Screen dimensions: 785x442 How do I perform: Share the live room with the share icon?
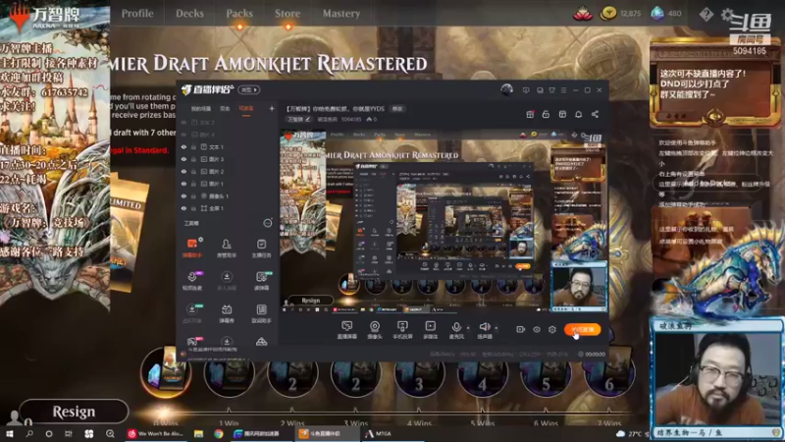[x=595, y=114]
